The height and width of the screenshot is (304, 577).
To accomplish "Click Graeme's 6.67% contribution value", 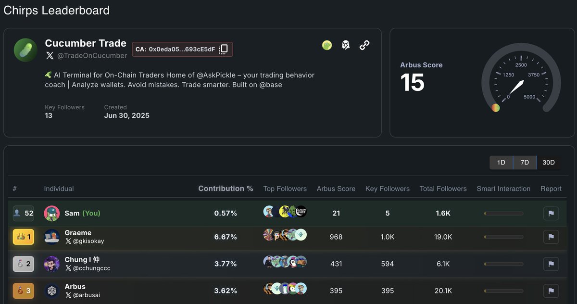I will pos(226,237).
